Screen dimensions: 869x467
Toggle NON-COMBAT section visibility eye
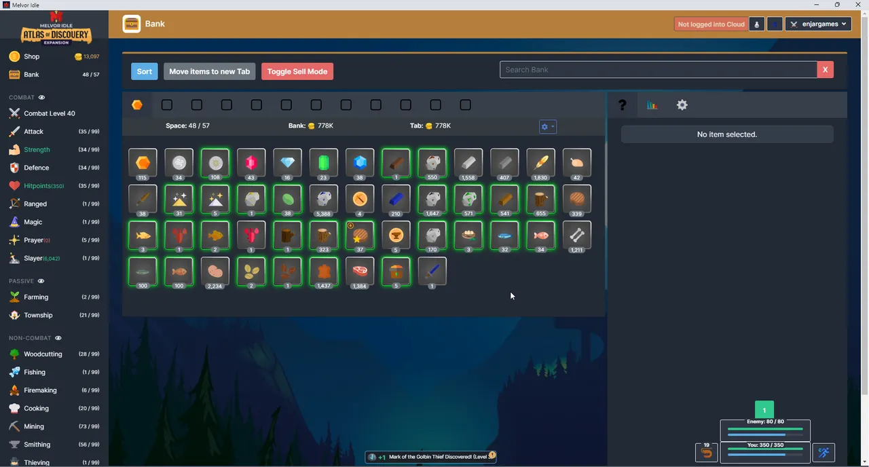pos(58,338)
